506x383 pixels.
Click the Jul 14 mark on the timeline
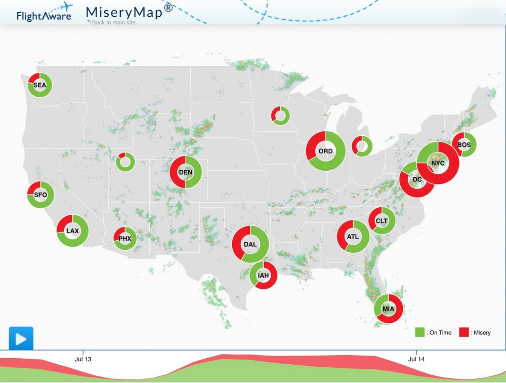click(x=416, y=358)
